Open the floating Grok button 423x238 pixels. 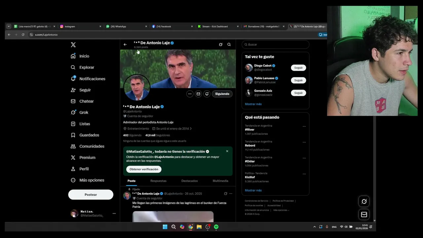click(x=364, y=201)
